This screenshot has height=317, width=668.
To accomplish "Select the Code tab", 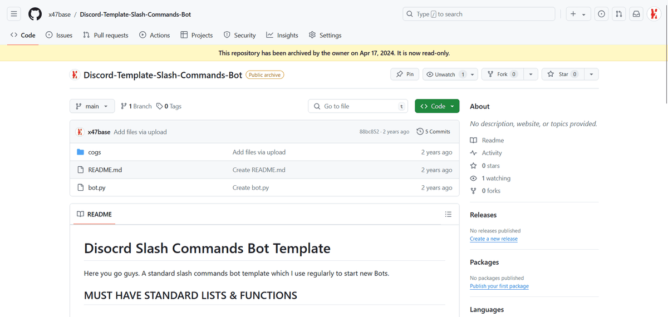I will 23,35.
